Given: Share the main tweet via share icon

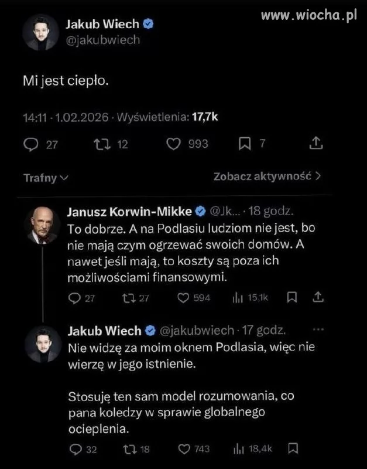Looking at the screenshot, I should click(x=315, y=144).
